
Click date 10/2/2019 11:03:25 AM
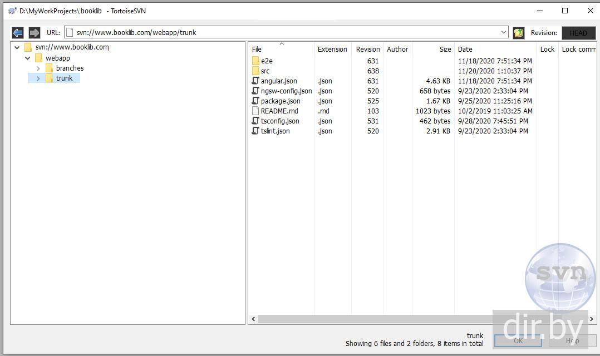coord(495,111)
